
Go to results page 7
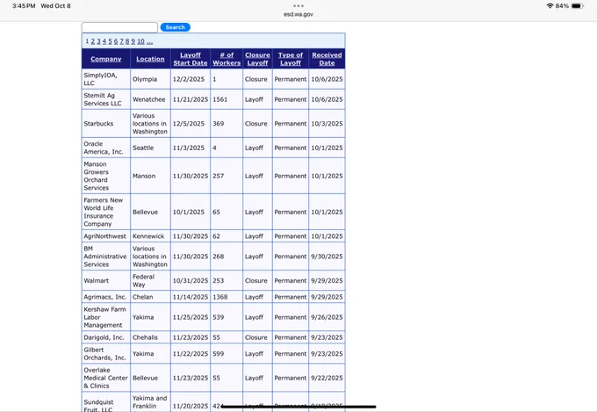[121, 41]
